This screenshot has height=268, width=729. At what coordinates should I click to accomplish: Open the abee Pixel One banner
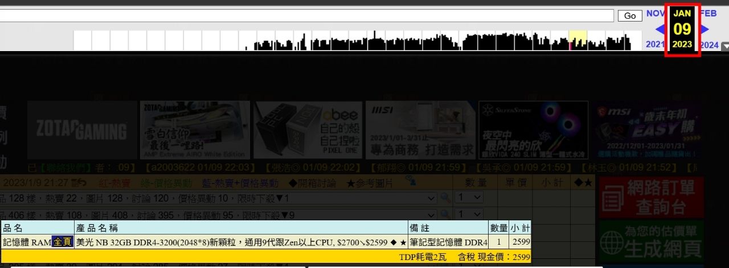(x=306, y=130)
